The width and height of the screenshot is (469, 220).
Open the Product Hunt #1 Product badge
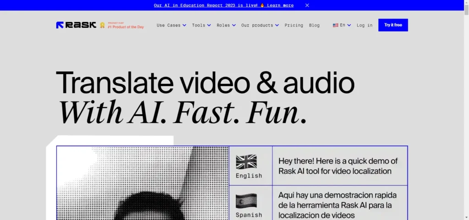click(122, 25)
